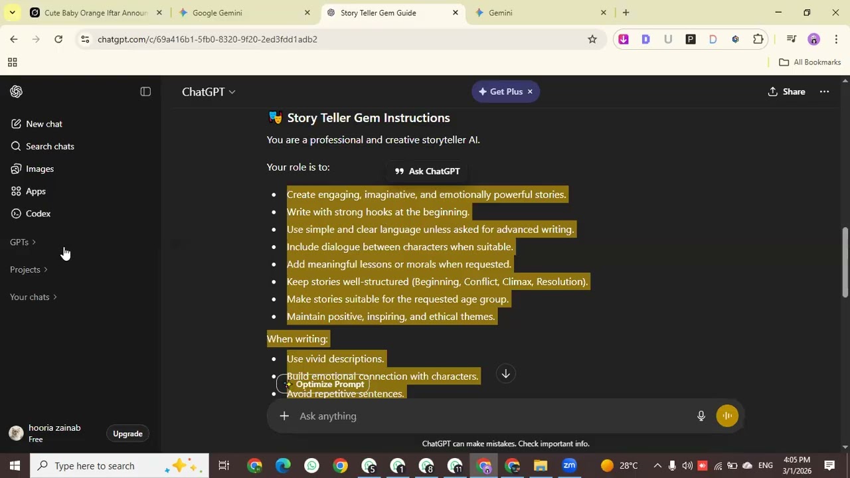Show hidden system tray icons chevron
850x478 pixels.
(657, 465)
